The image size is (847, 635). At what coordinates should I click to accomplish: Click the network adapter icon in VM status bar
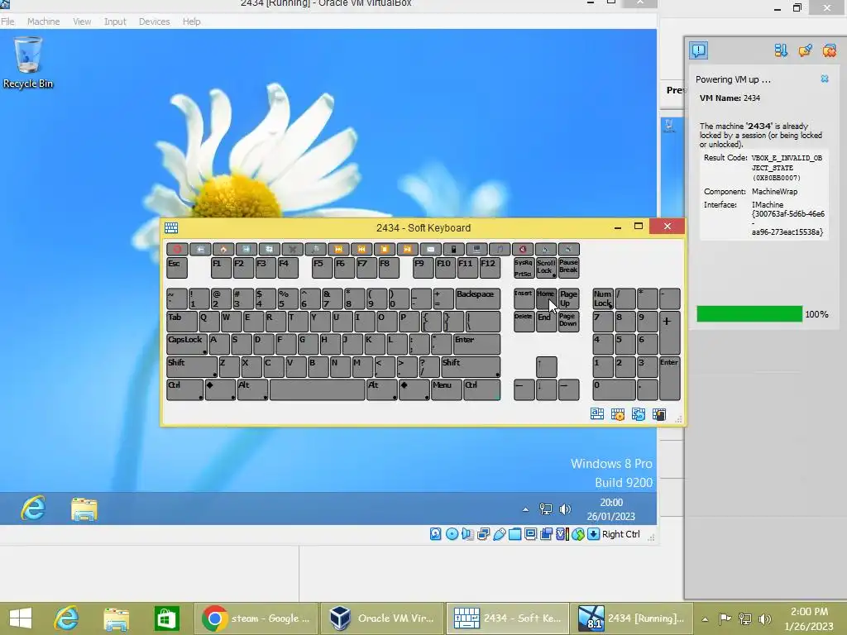click(x=483, y=534)
